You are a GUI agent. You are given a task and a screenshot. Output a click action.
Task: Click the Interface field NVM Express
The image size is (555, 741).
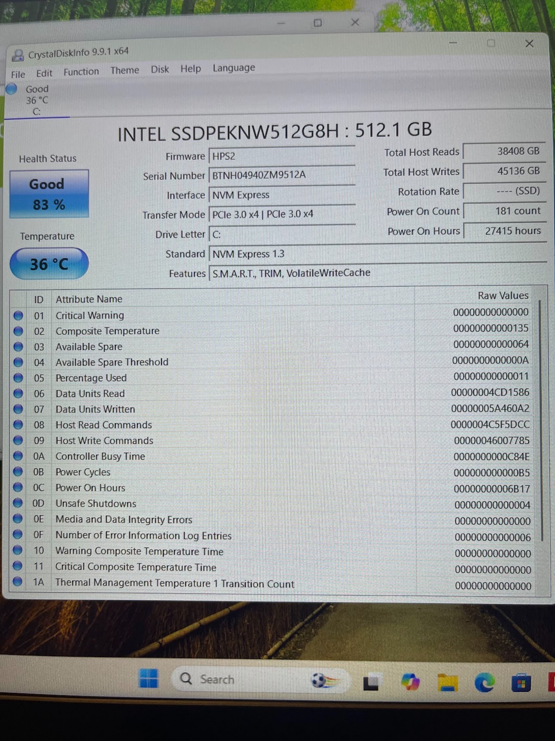point(282,195)
